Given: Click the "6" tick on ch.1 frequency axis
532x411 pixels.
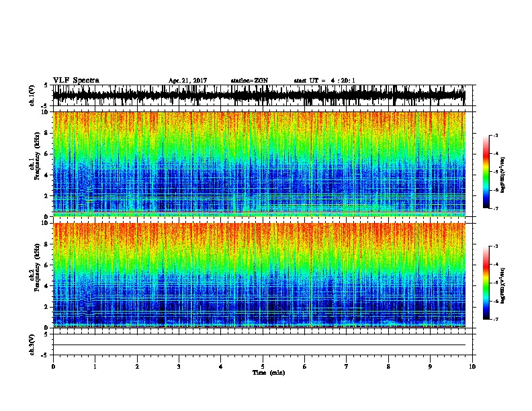Looking at the screenshot, I should pos(46,154).
